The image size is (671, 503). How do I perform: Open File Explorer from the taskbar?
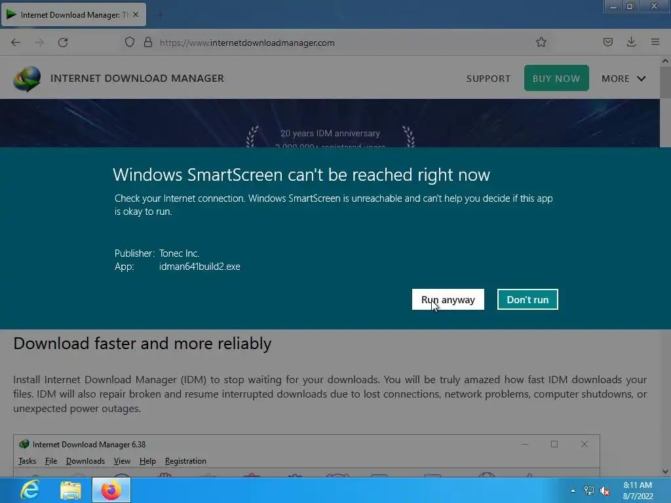[x=70, y=490]
